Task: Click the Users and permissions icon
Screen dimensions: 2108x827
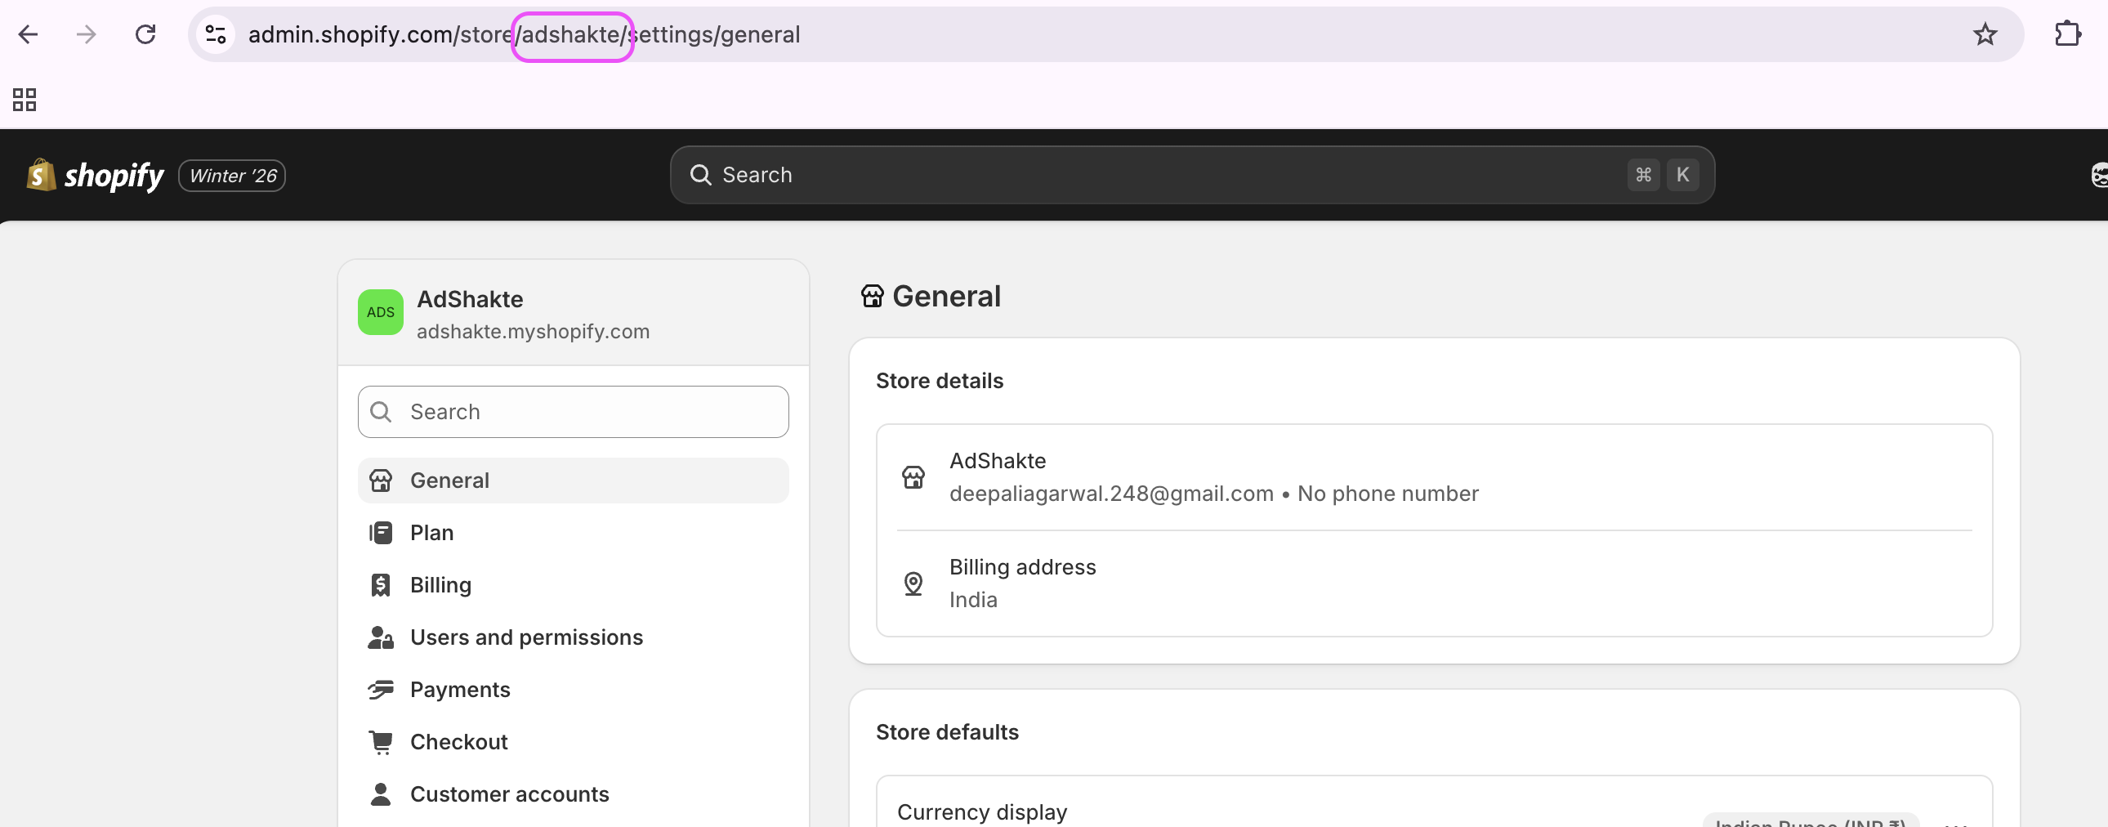Action: coord(381,638)
